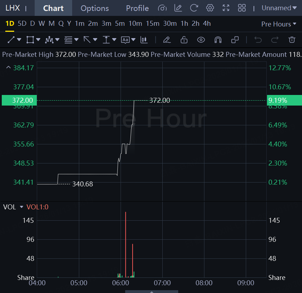Delete drawings with the trash icon

(x=292, y=40)
